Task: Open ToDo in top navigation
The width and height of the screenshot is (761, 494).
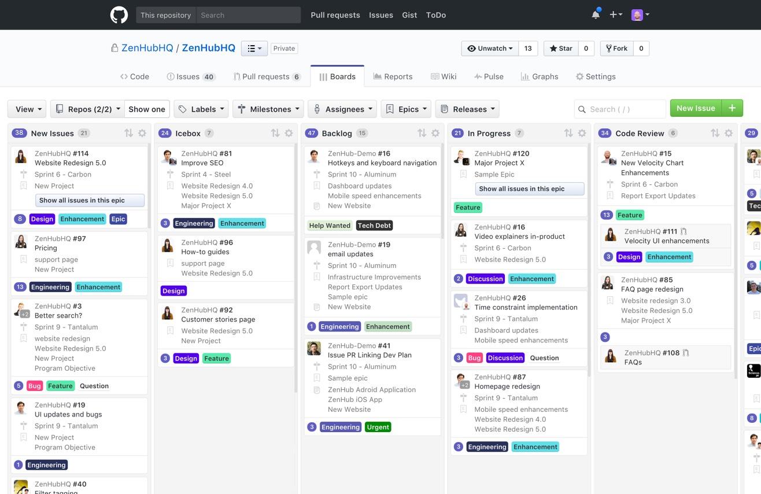Action: [x=436, y=15]
